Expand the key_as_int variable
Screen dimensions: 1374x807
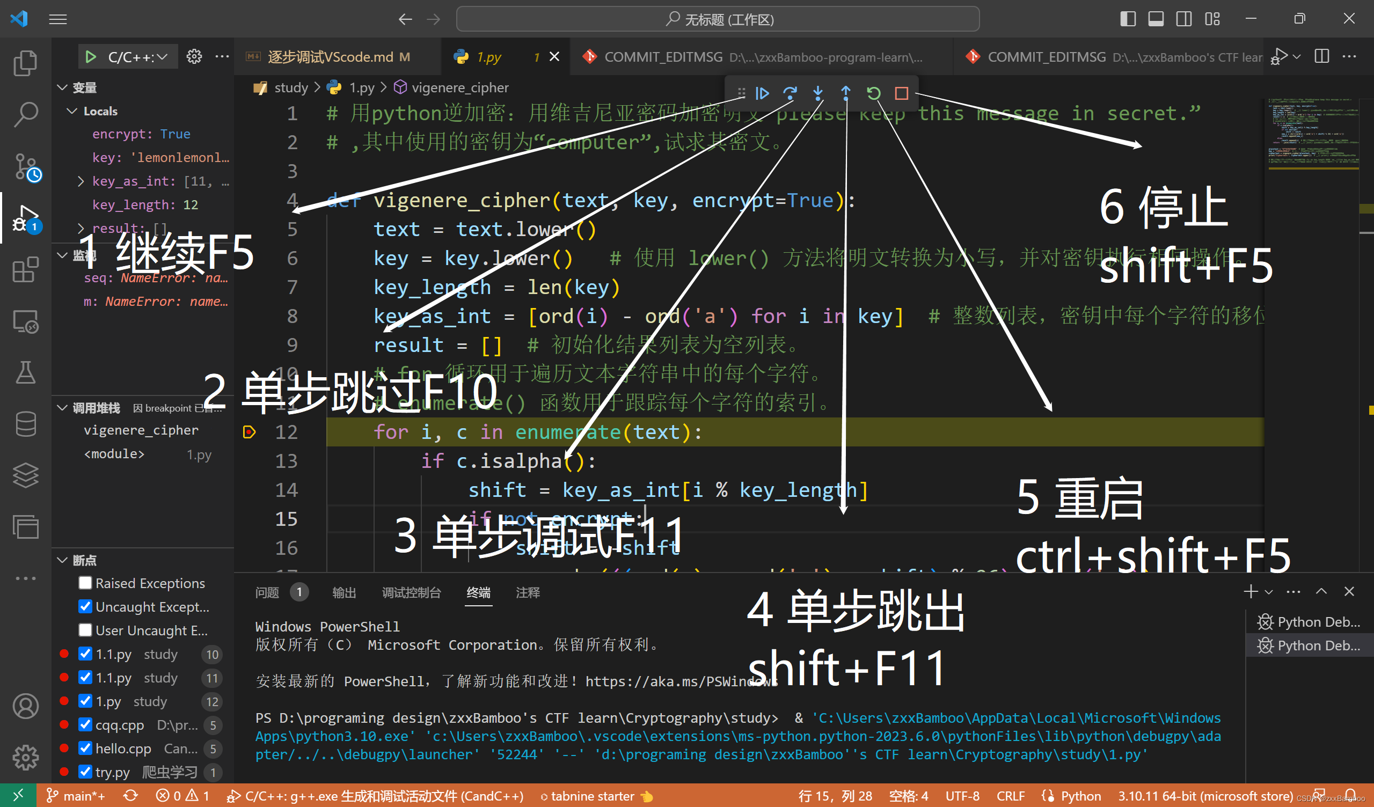81,181
